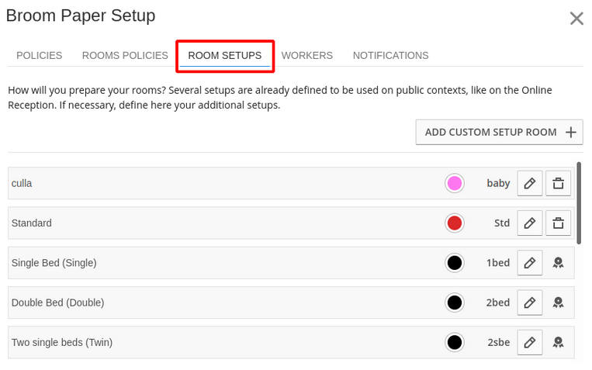Select the Room Setups tab
Image resolution: width=592 pixels, height=370 pixels.
click(x=225, y=55)
